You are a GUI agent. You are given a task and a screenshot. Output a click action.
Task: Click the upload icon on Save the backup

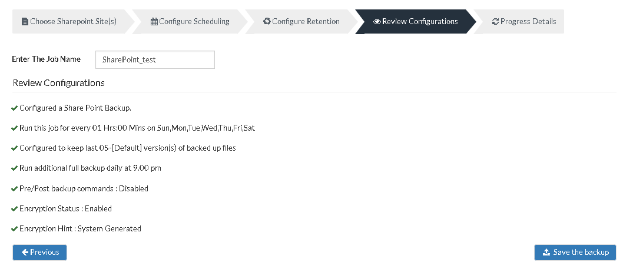(546, 252)
